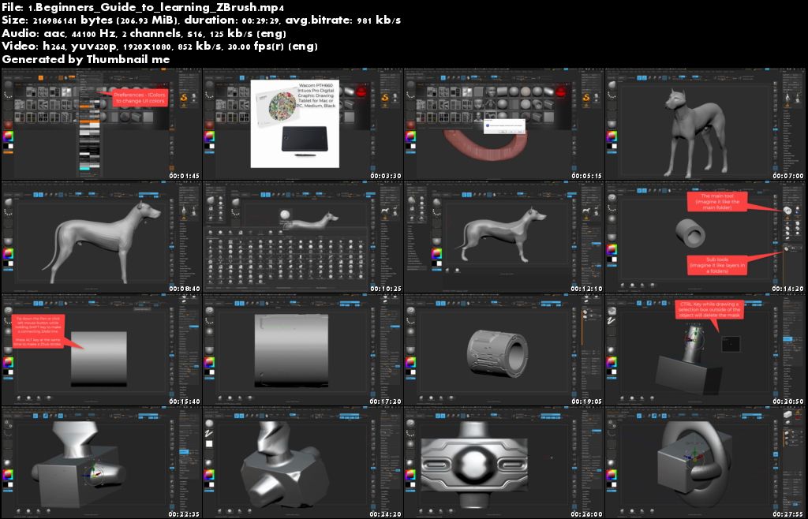The width and height of the screenshot is (808, 519).
Task: Click the 'Generated by Thumbnail me' text
Action: 85,59
